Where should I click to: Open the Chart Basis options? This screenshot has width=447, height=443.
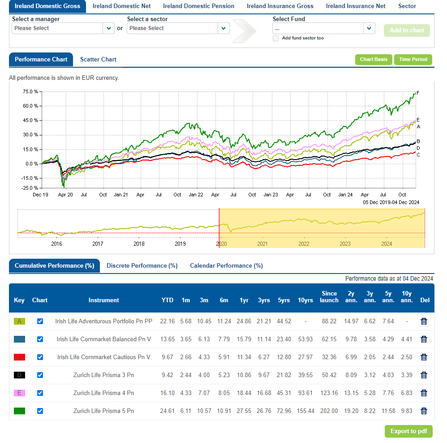pos(374,60)
